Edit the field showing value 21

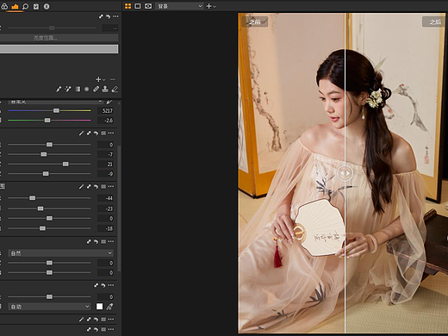tap(105, 165)
